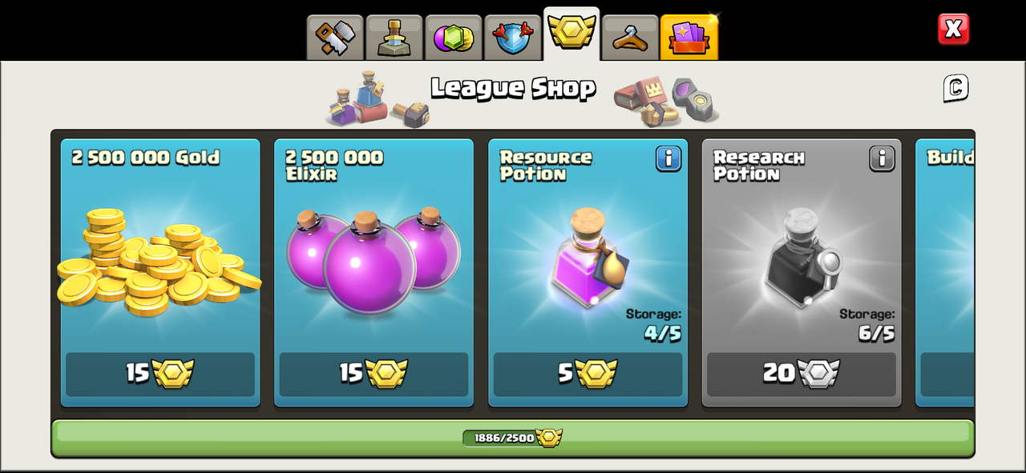
Task: Show Resource Potion info
Action: point(669,158)
